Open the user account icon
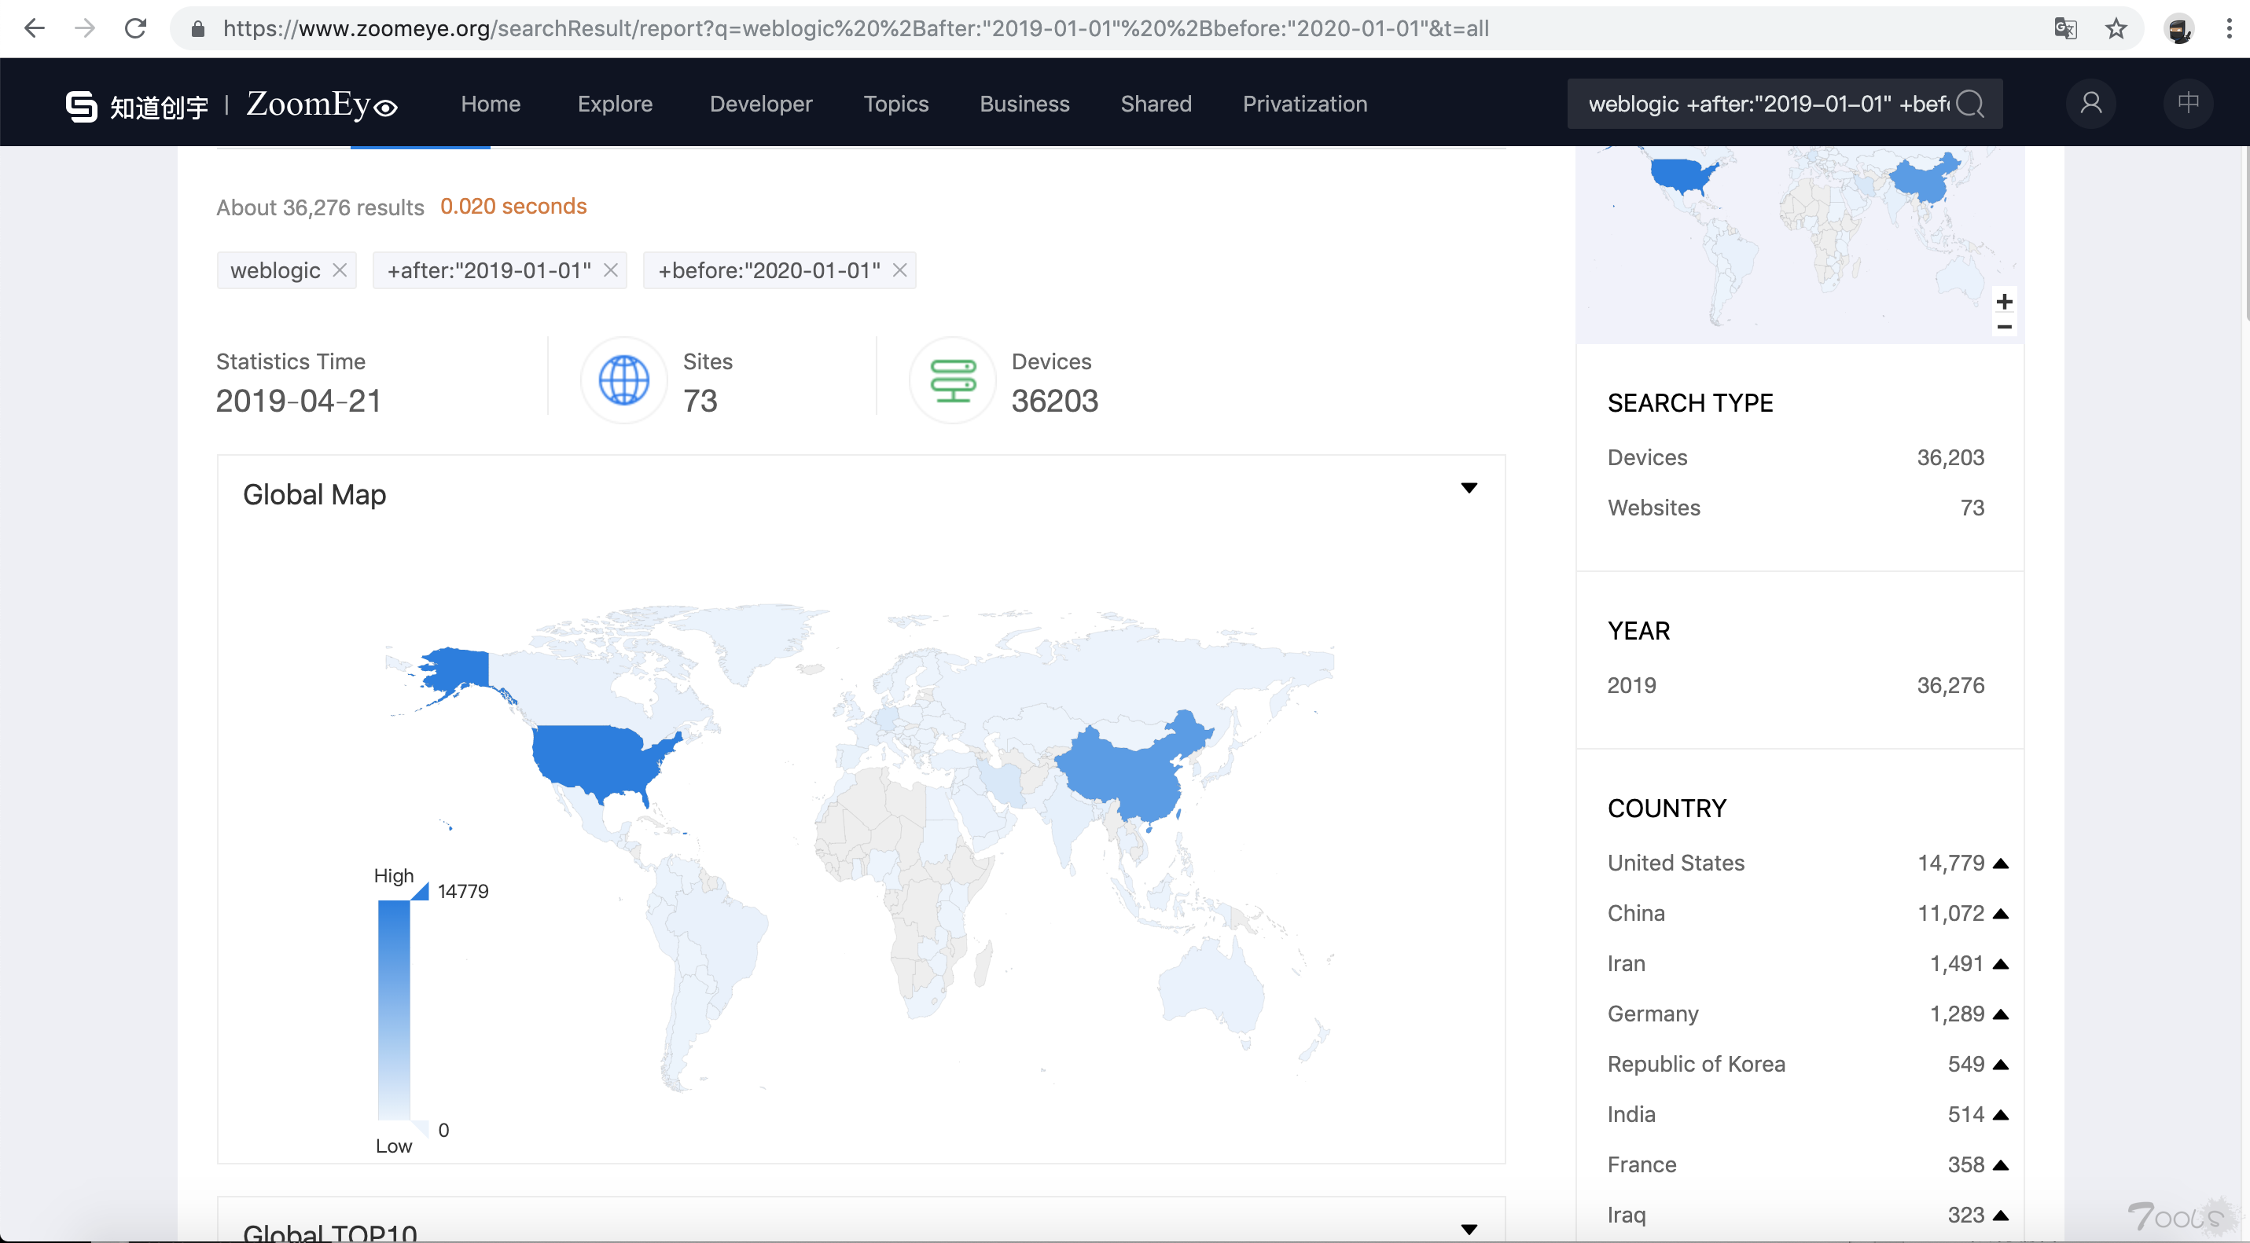 pyautogui.click(x=2090, y=104)
